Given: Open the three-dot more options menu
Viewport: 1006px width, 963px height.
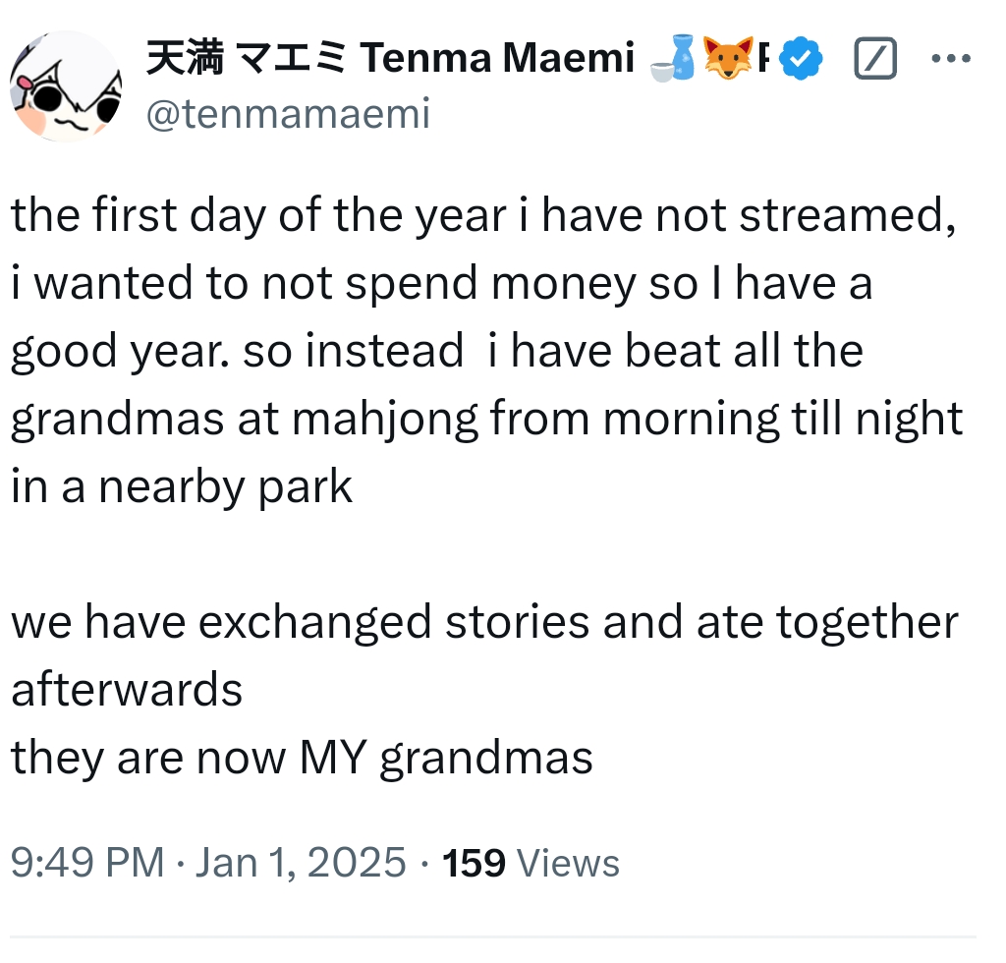Looking at the screenshot, I should click(950, 60).
